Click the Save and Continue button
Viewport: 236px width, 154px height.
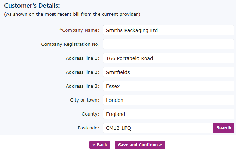tap(140, 145)
